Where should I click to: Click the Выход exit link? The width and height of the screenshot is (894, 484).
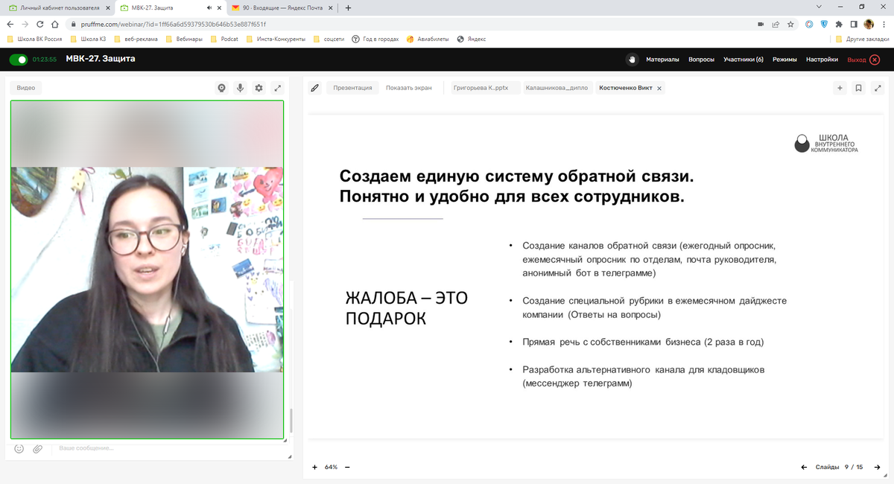[x=856, y=60]
